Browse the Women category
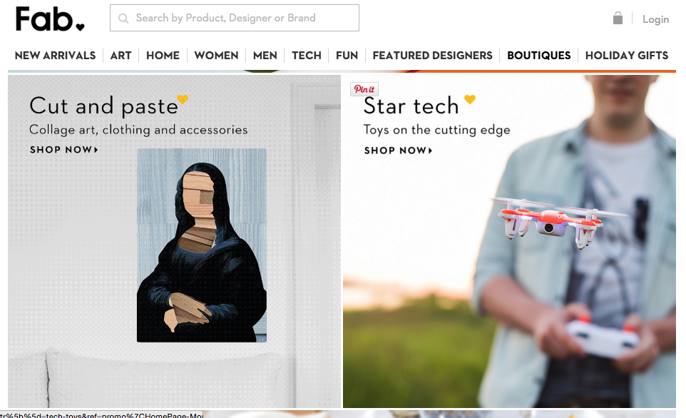 (216, 56)
